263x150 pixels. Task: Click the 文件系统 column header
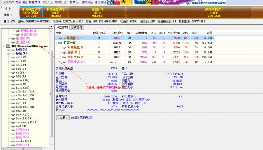click(117, 33)
